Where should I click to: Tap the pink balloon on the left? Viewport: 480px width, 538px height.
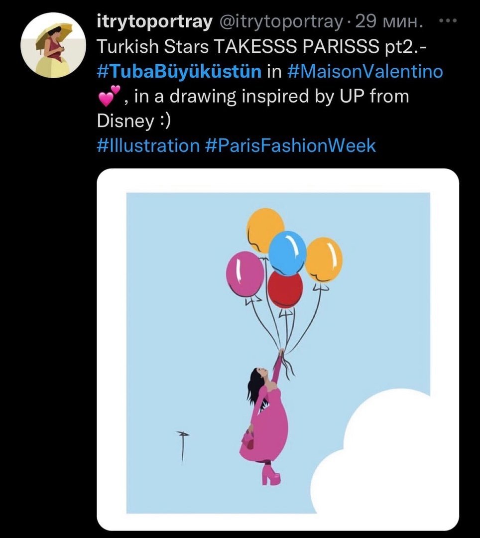[x=244, y=274]
